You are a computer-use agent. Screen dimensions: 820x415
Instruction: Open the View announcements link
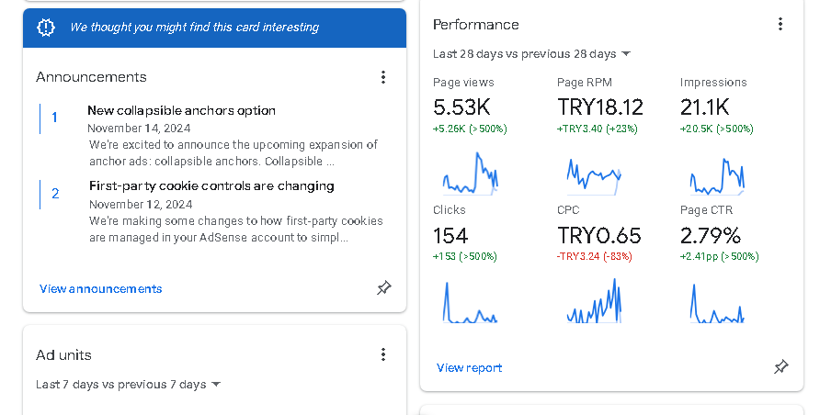pyautogui.click(x=101, y=288)
